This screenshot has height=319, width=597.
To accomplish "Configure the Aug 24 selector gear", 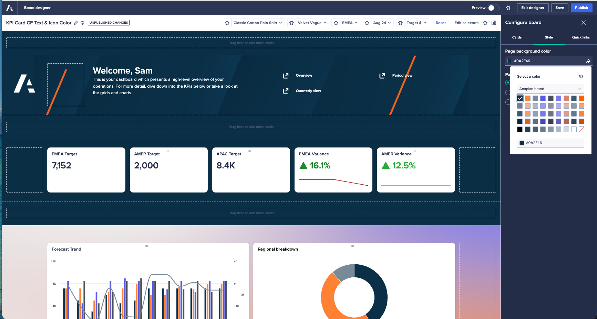I will [x=367, y=23].
